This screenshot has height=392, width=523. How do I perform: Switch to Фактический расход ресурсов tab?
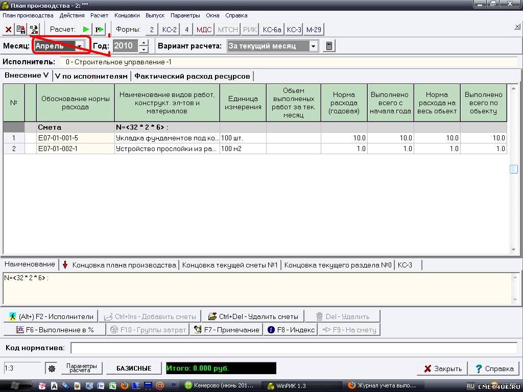pyautogui.click(x=192, y=76)
